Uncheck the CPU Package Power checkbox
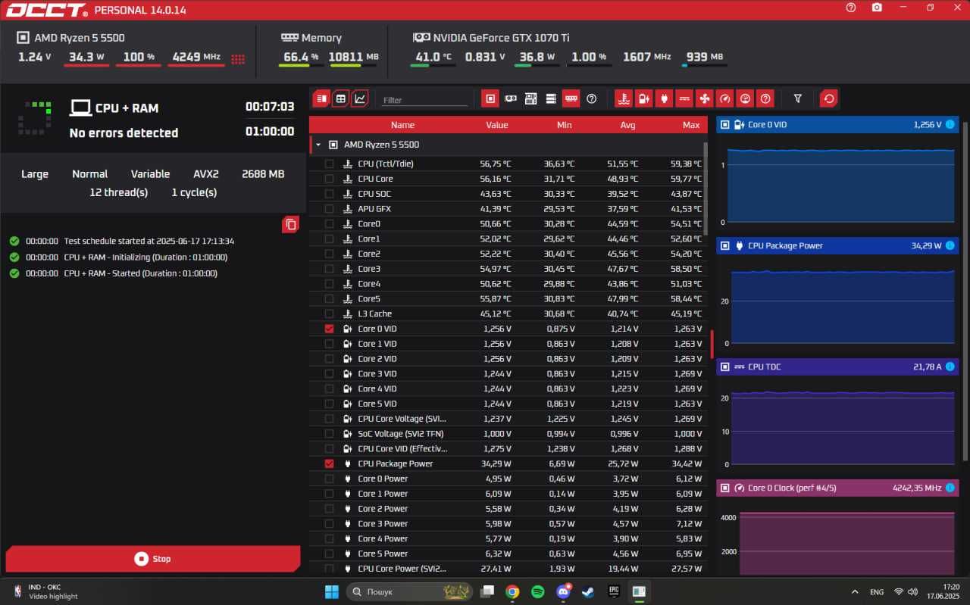The image size is (970, 605). pos(329,463)
